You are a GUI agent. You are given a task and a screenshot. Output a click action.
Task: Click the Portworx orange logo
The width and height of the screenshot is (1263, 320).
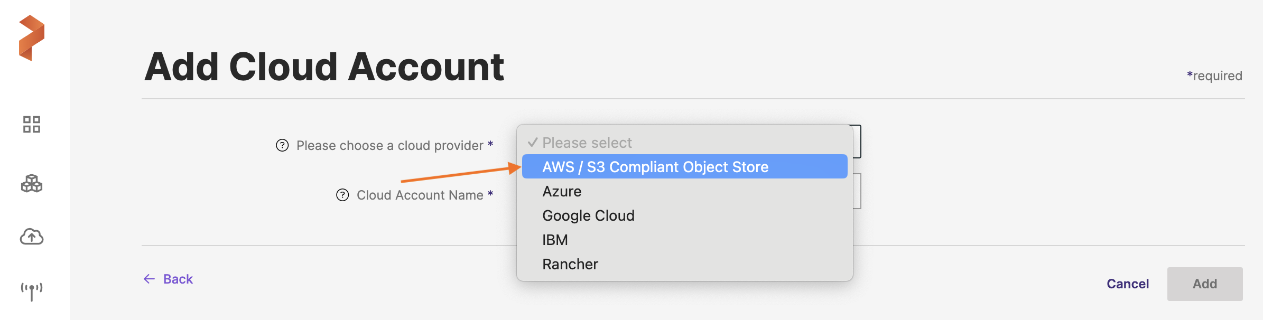click(x=32, y=38)
